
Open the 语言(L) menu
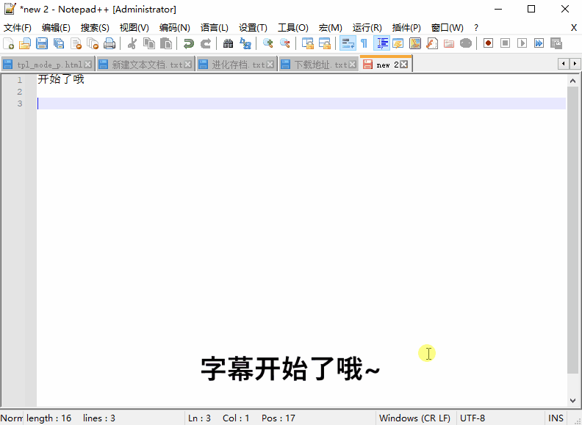point(214,28)
